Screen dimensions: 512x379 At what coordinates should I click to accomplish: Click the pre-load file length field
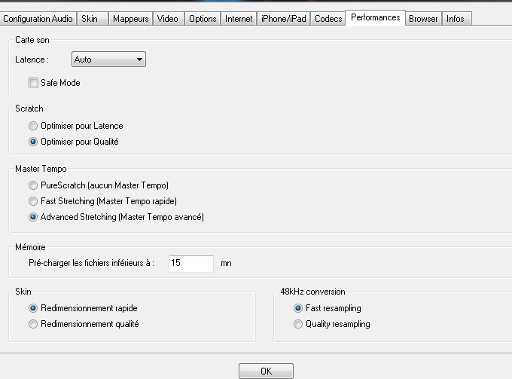(x=190, y=263)
